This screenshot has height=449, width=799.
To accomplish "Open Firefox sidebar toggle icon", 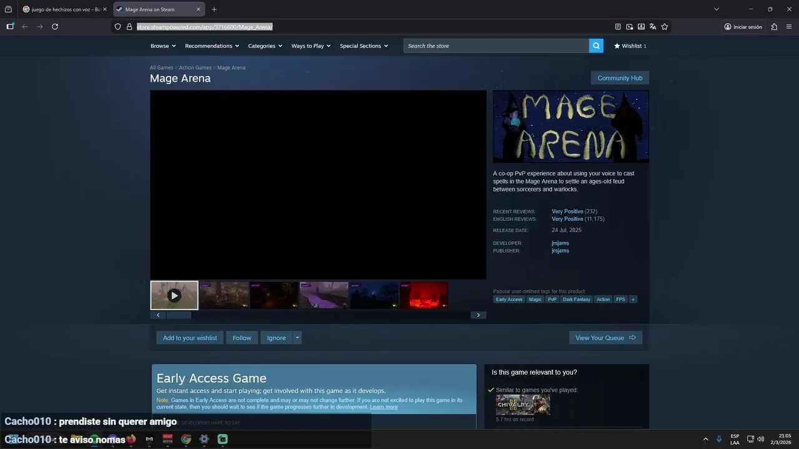I will click(x=10, y=27).
